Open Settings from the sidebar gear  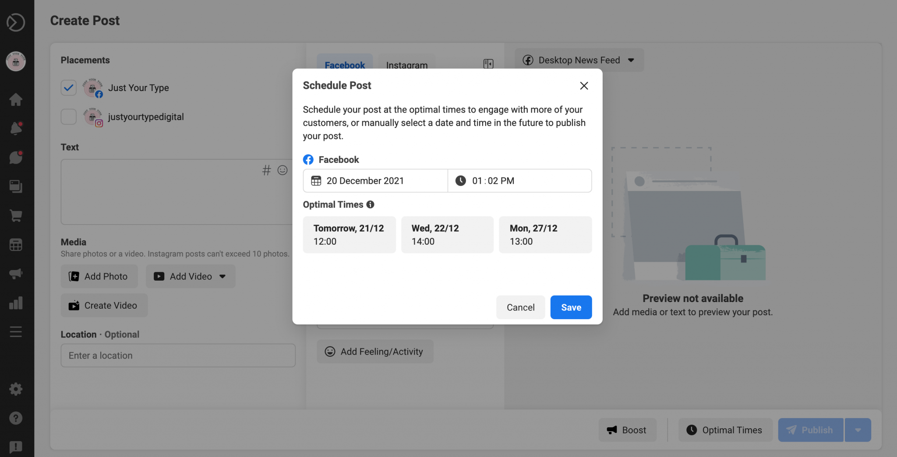[16, 389]
